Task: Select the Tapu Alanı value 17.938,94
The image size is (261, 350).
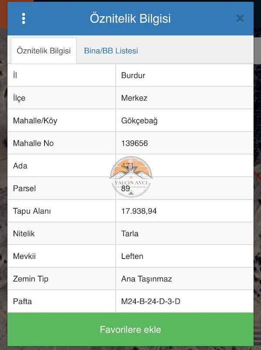Action: [x=139, y=211]
